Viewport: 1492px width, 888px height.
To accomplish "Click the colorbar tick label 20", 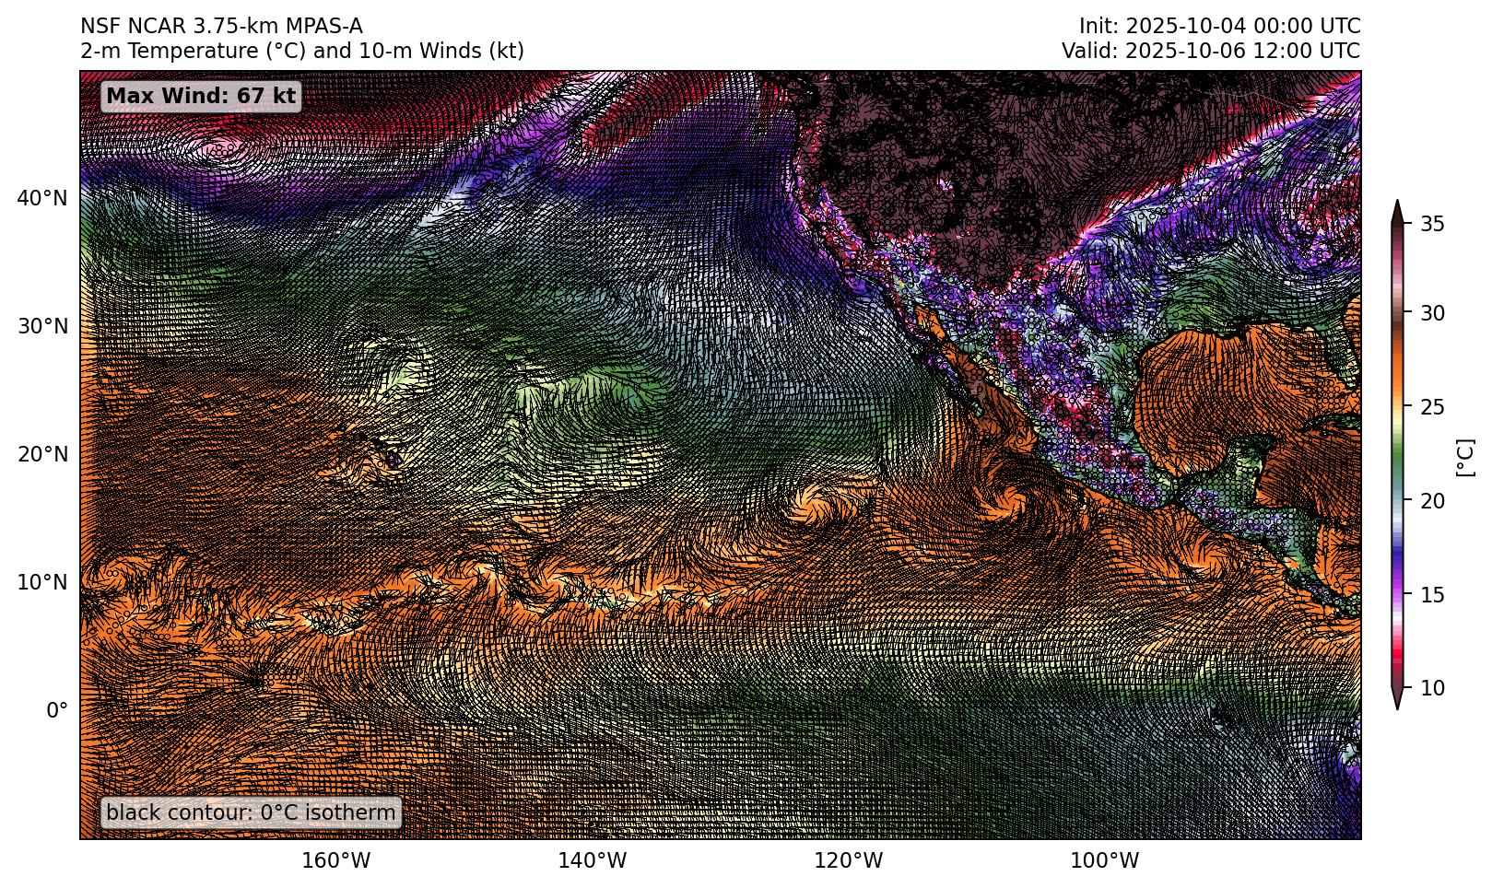I will pyautogui.click(x=1431, y=502).
